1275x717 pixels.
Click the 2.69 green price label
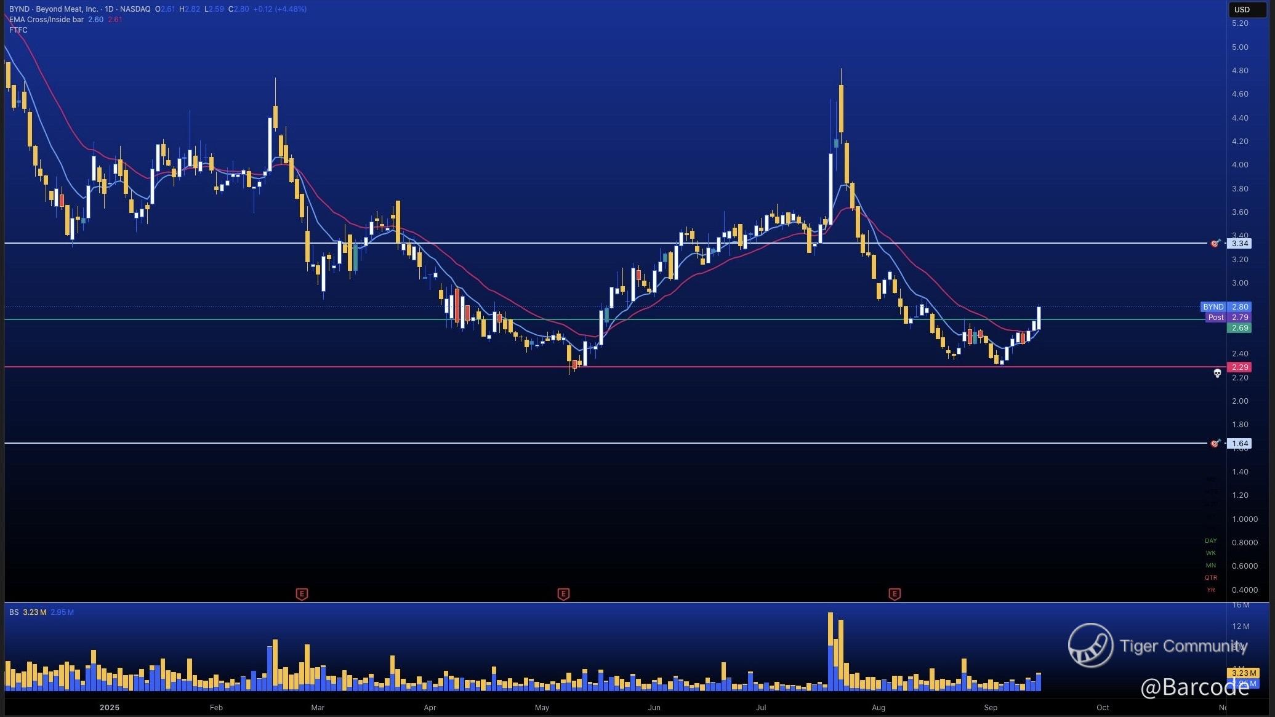[x=1239, y=328]
